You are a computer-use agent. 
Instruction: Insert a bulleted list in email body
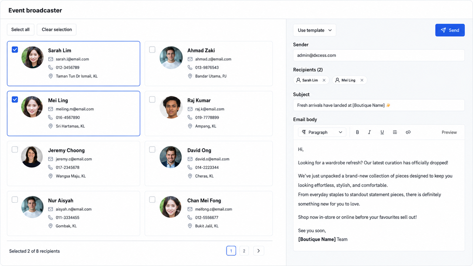395,132
